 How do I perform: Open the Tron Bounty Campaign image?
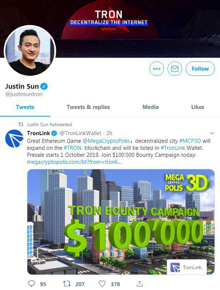pyautogui.click(x=121, y=222)
